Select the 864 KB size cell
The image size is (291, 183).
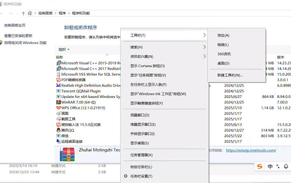268,97
